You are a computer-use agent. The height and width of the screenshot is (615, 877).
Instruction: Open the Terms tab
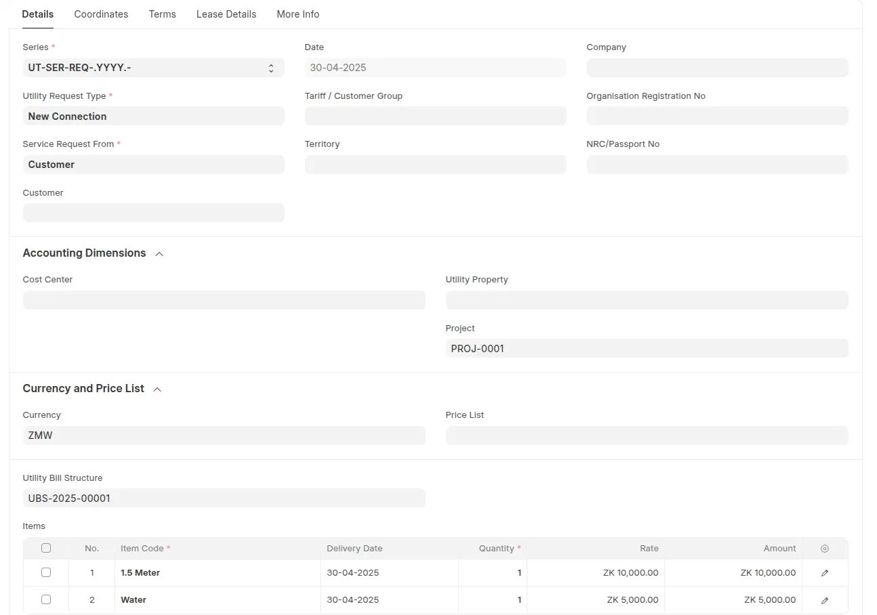point(163,14)
